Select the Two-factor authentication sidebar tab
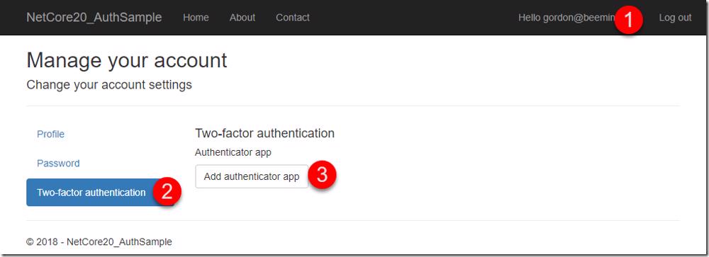This screenshot has width=709, height=257. pyautogui.click(x=100, y=193)
